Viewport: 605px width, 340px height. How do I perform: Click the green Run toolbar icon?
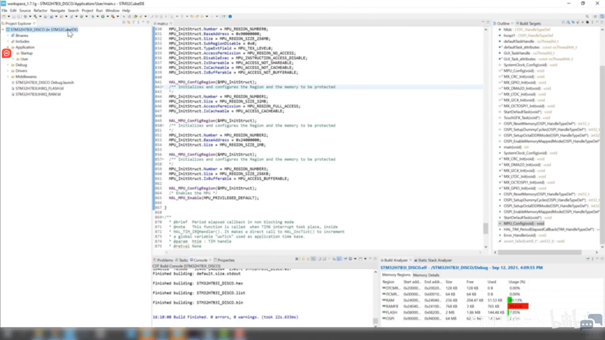click(x=103, y=16)
